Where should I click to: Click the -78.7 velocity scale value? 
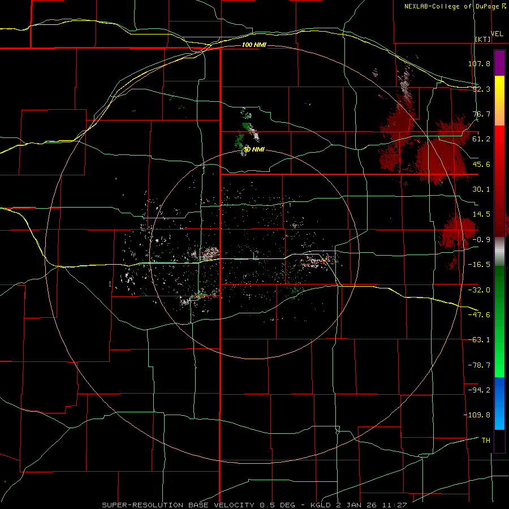coord(479,365)
